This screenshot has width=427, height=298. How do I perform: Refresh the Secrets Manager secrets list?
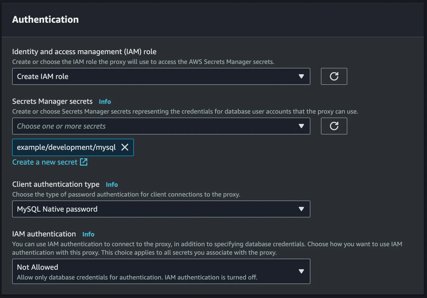tap(334, 126)
